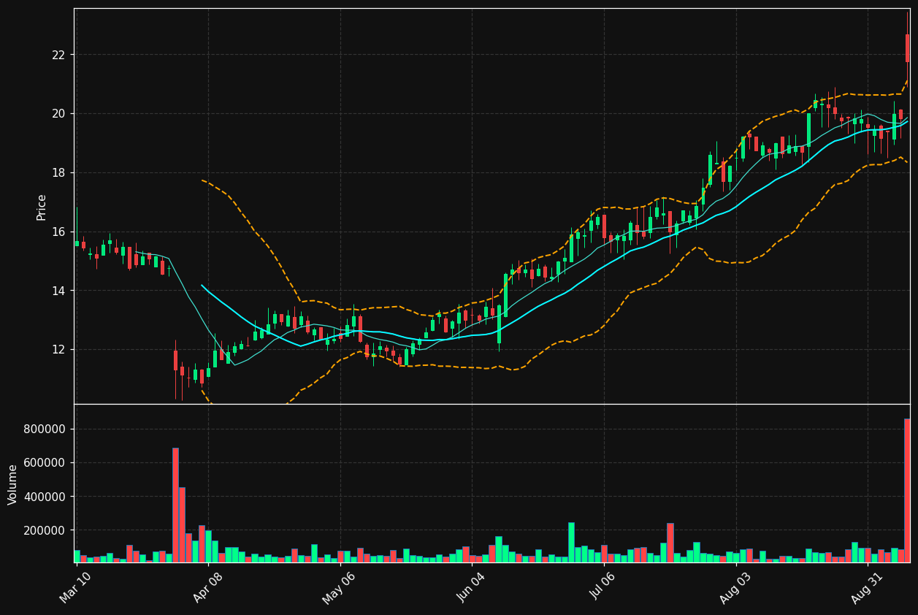Viewport: 918px width, 615px height.
Task: Click the 600000 volume axis value
Action: click(45, 463)
